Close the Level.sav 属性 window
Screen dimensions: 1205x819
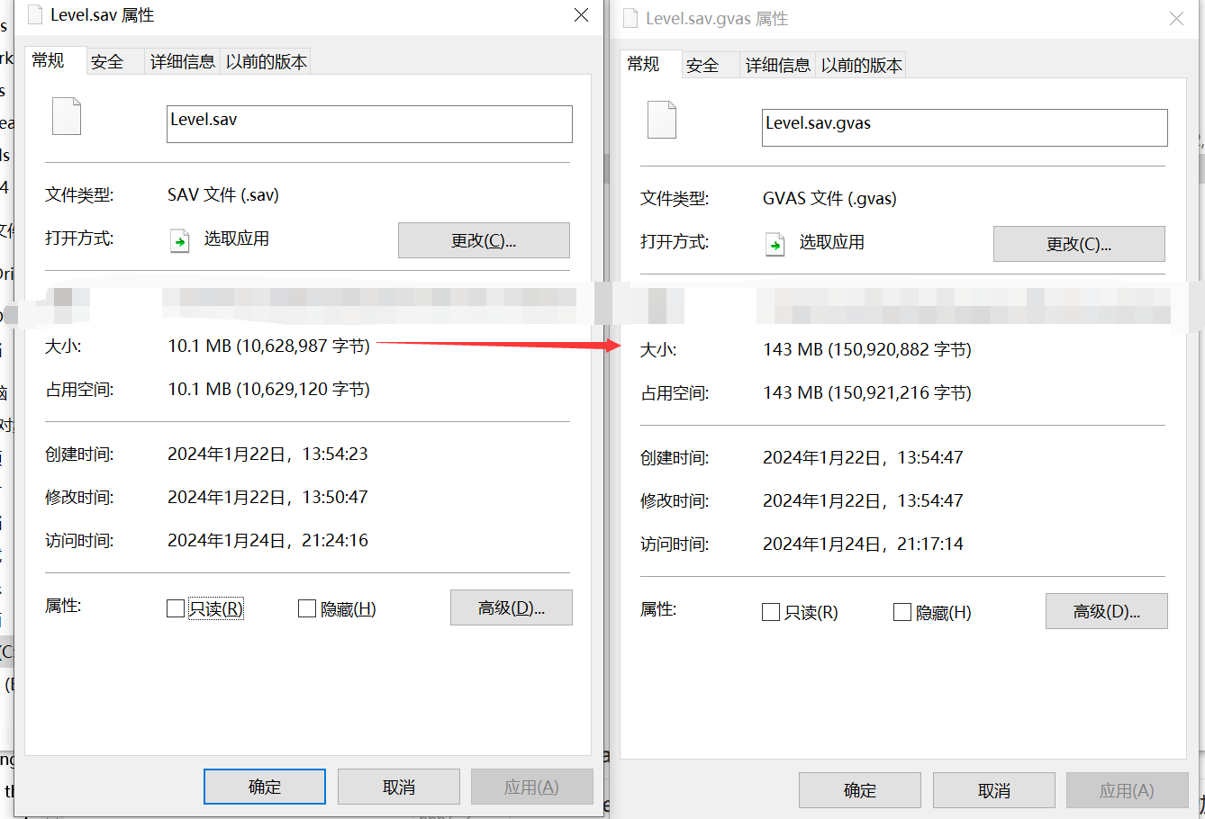582,15
